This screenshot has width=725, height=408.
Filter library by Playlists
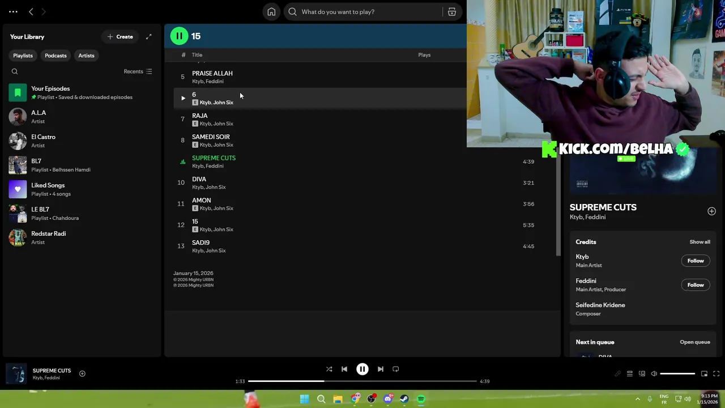pyautogui.click(x=23, y=56)
